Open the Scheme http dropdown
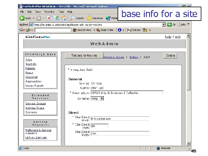Screen dimensions: 208x156 (x=102, y=99)
